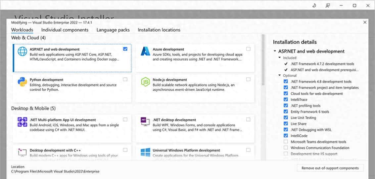Close the Modifying dialog with the X
This screenshot has height=179, width=375.
pyautogui.click(x=365, y=22)
